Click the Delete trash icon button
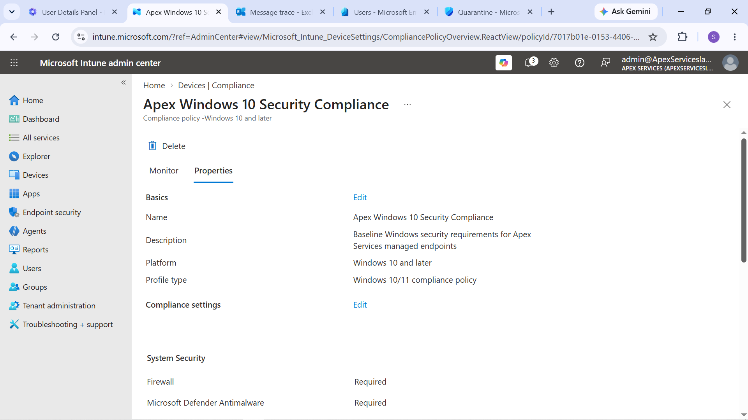 coord(167,146)
